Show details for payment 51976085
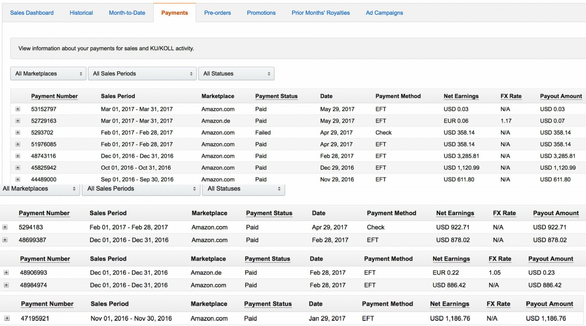The image size is (586, 326). click(x=18, y=144)
